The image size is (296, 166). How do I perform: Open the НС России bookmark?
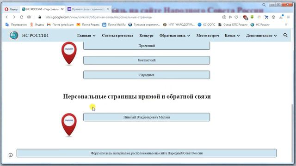coord(260,24)
